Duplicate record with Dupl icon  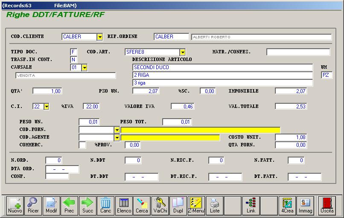178,206
